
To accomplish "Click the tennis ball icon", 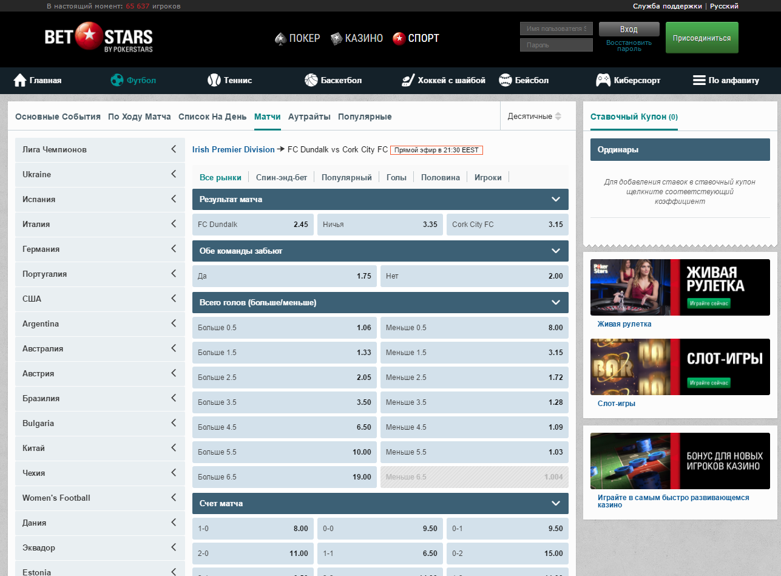I will tap(214, 80).
